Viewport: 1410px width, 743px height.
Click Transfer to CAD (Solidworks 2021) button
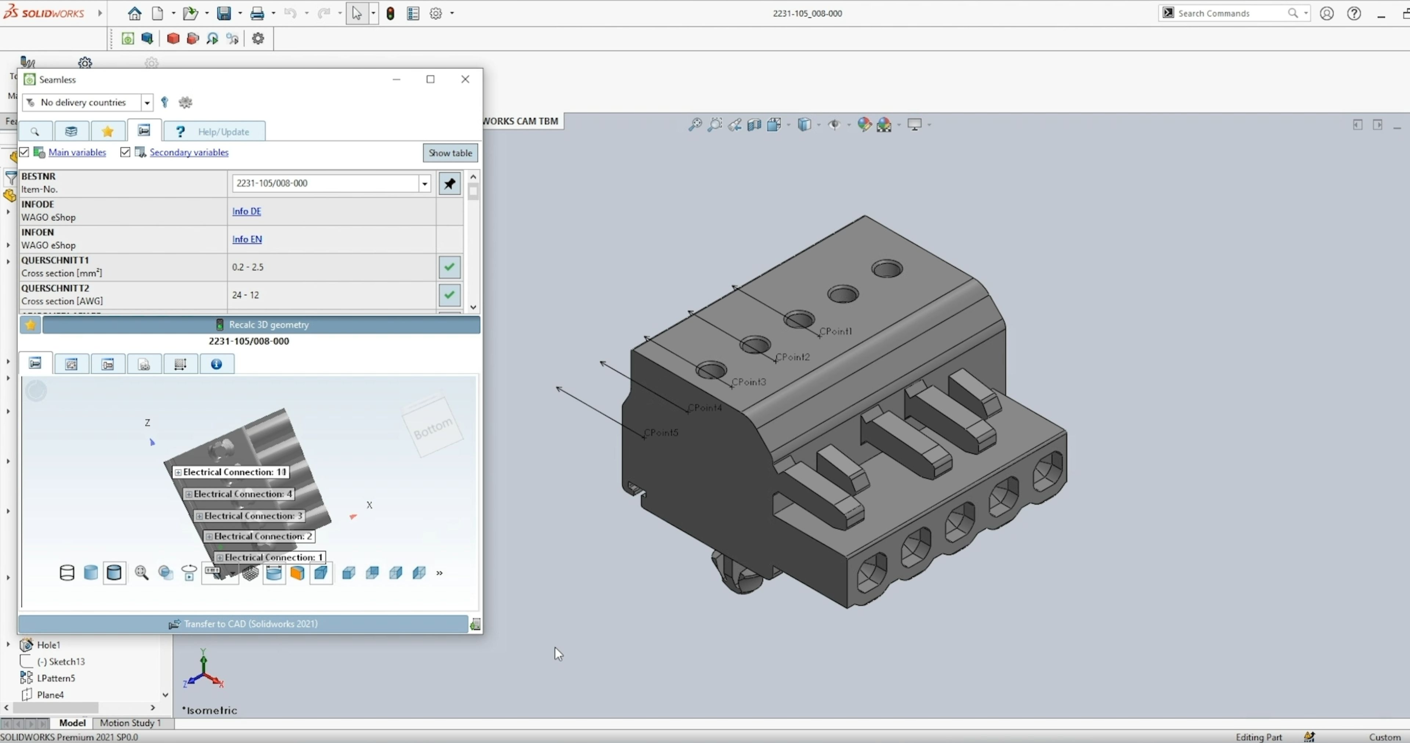[x=243, y=624]
